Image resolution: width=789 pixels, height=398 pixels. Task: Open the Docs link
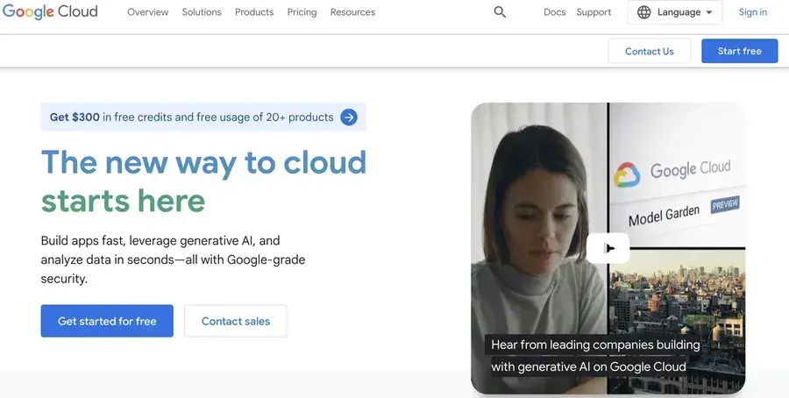click(554, 12)
